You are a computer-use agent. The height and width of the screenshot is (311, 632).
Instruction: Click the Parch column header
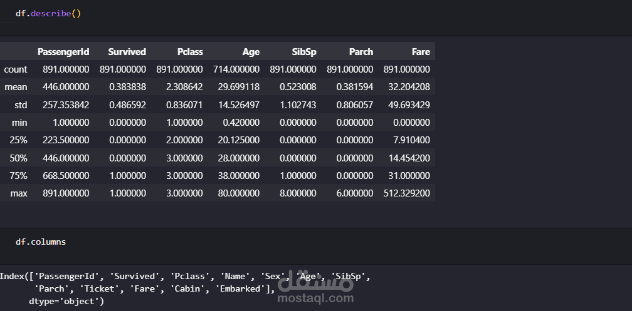[x=361, y=52]
